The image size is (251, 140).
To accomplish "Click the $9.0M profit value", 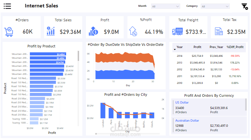I will (x=111, y=32).
